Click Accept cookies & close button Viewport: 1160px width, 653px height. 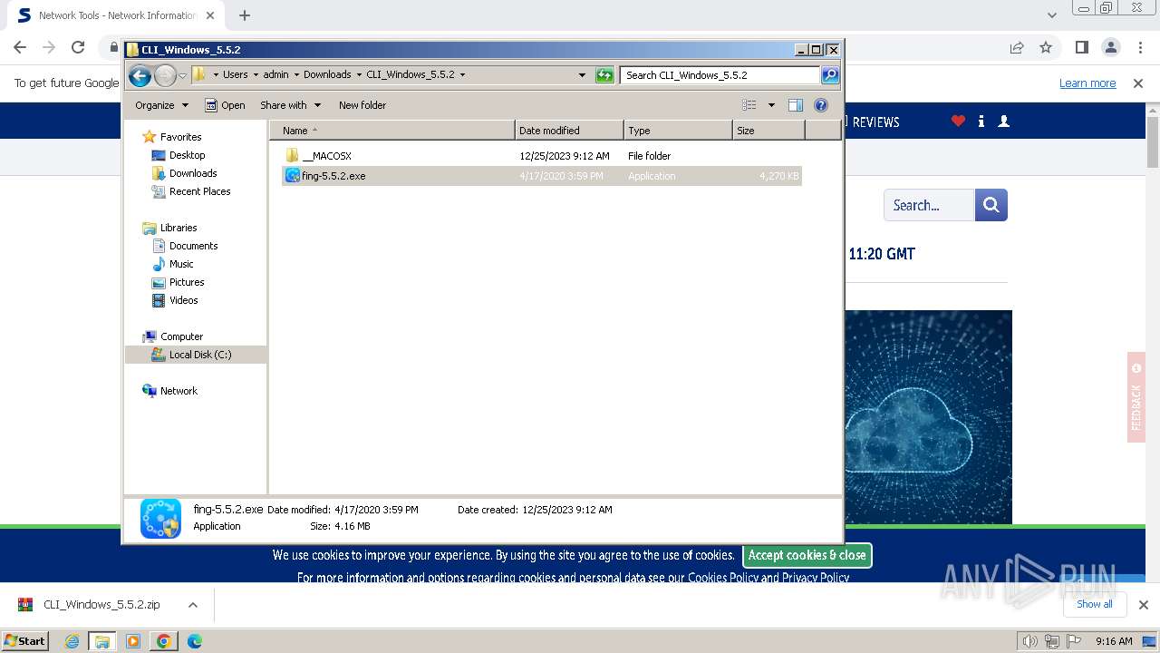[807, 555]
